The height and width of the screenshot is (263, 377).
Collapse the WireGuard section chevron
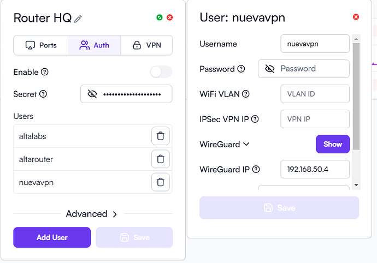pos(246,144)
